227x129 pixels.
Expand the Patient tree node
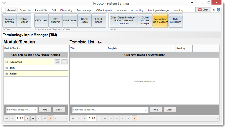coord(7,74)
